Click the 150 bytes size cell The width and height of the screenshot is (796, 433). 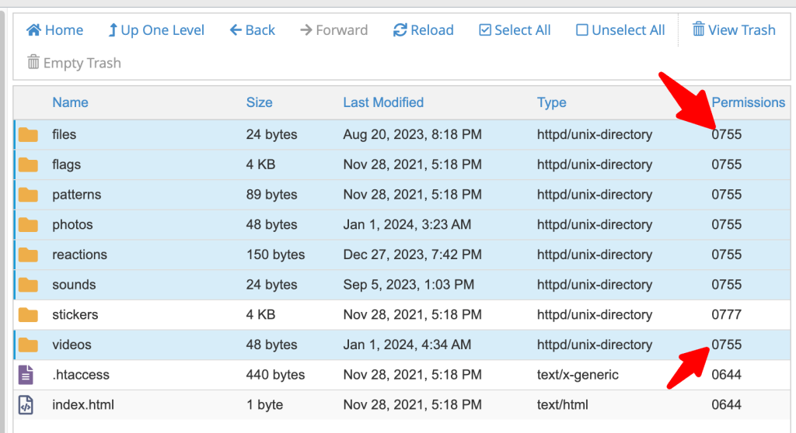pyautogui.click(x=276, y=254)
